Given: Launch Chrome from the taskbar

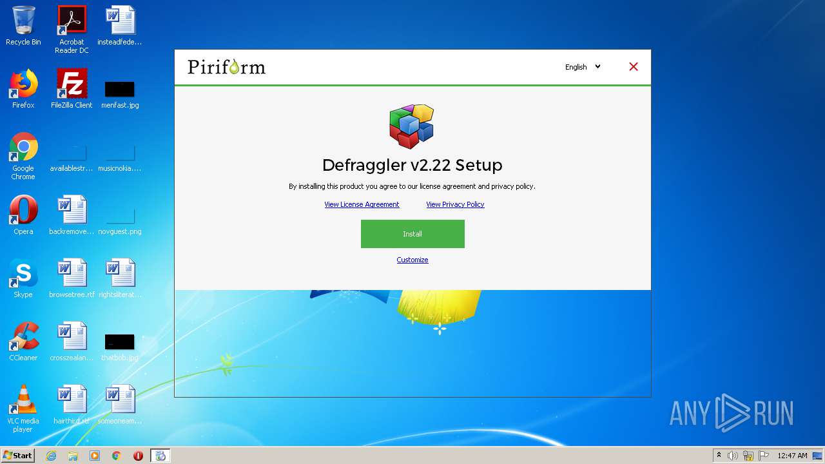Looking at the screenshot, I should (117, 456).
